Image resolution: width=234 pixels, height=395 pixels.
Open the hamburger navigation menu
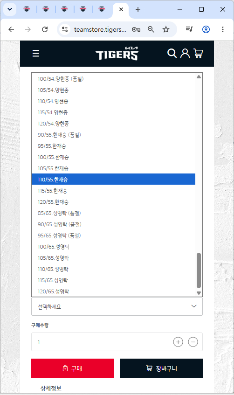point(36,53)
